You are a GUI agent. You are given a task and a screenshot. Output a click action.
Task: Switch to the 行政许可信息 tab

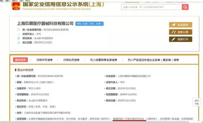pos(44,60)
